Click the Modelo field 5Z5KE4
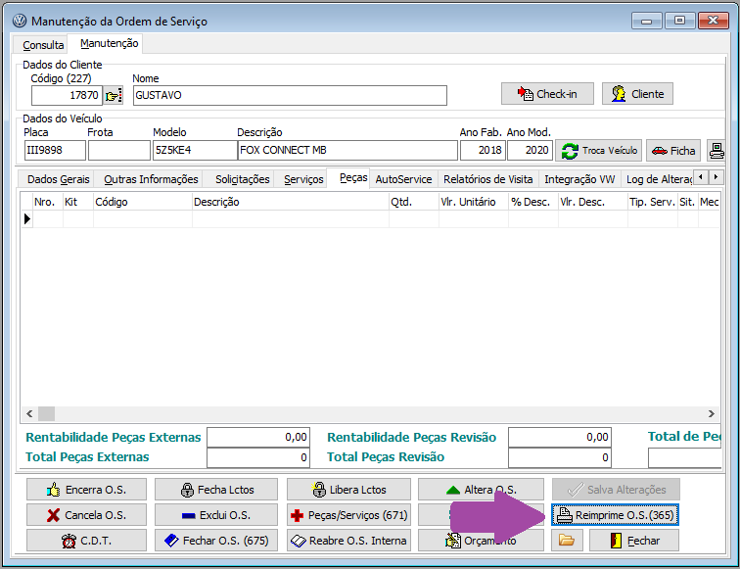This screenshot has height=569, width=740. coord(195,150)
